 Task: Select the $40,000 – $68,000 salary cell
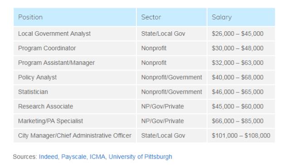point(241,78)
